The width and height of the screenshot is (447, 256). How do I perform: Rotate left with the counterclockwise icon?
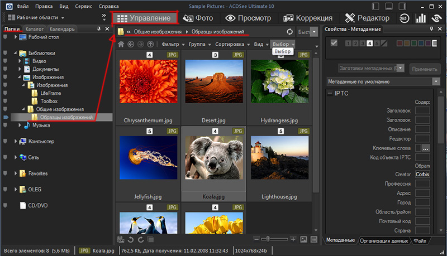131,239
